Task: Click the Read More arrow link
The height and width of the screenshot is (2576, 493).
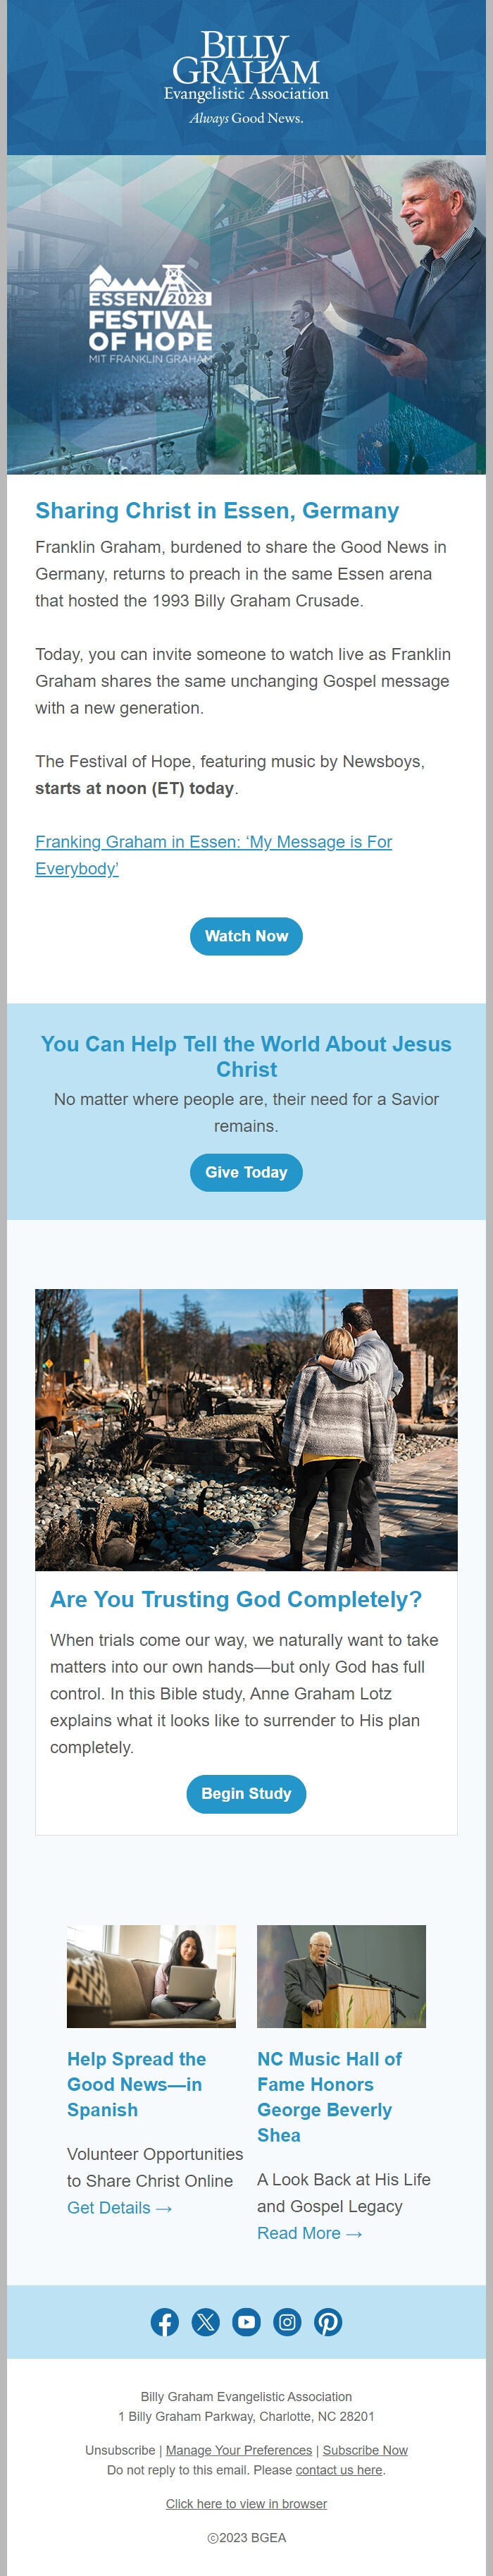Action: 309,2232
